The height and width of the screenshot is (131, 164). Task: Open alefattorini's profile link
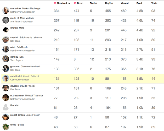tap(16, 76)
